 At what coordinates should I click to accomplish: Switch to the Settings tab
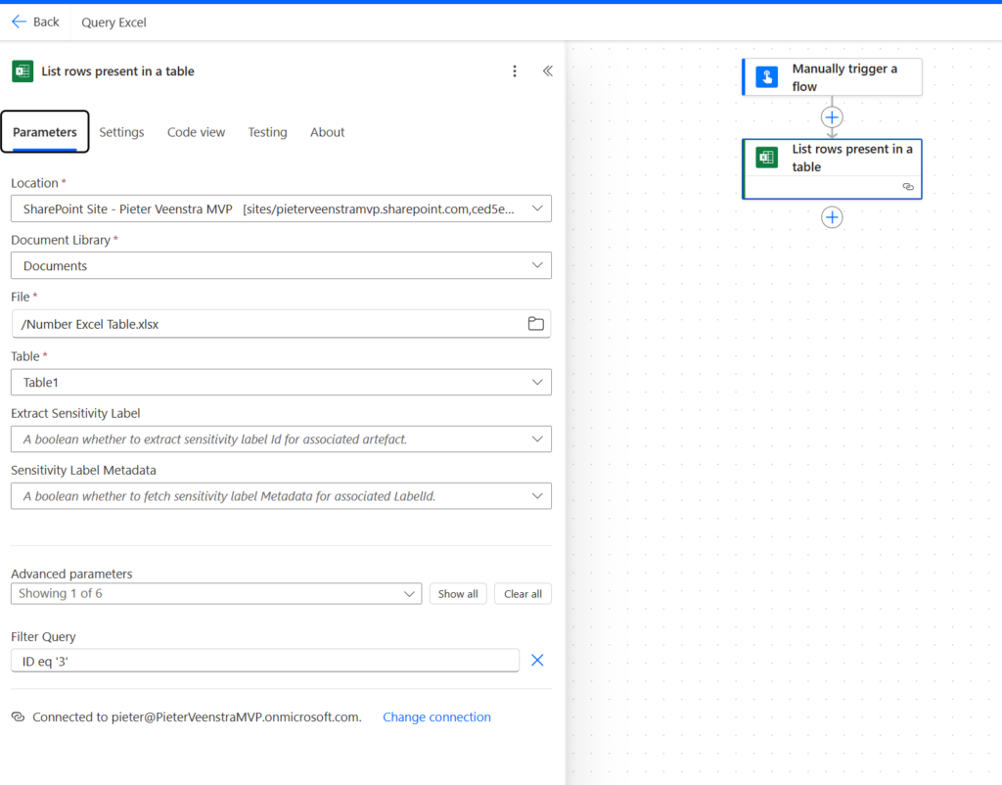(121, 132)
